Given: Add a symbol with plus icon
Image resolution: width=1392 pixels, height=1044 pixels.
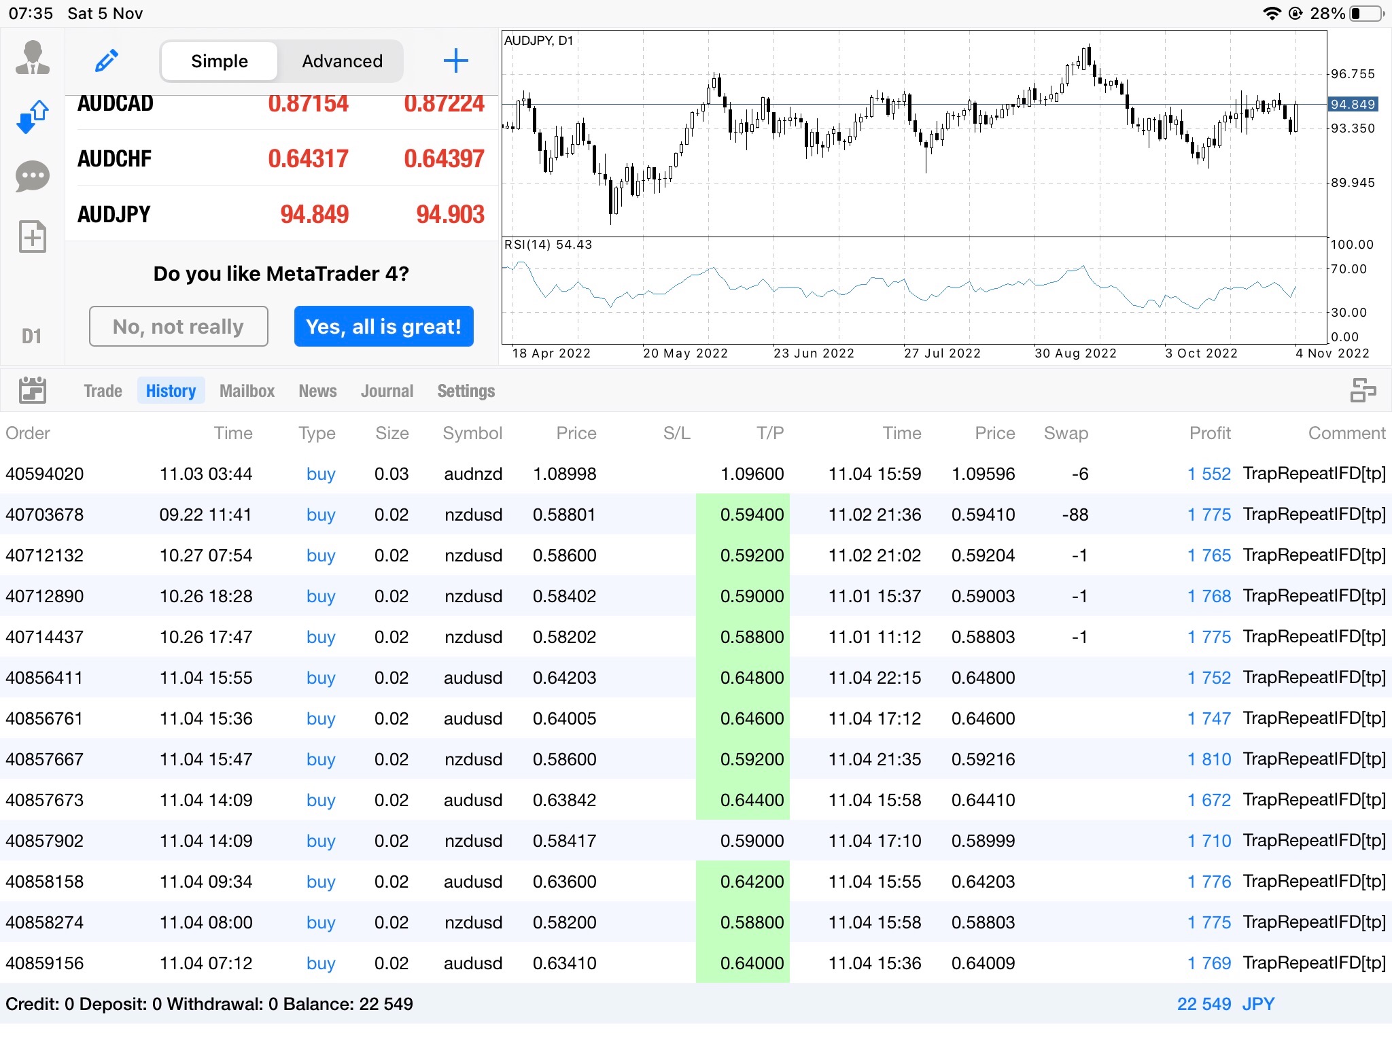Looking at the screenshot, I should 455,61.
